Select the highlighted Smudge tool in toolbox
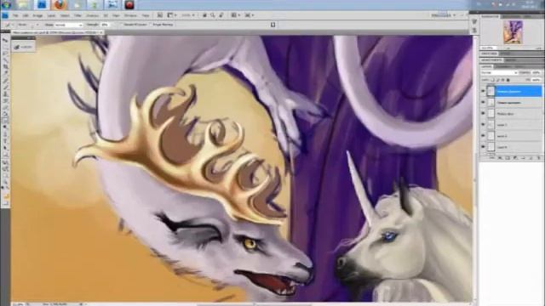This screenshot has height=306, width=545. tap(6, 121)
